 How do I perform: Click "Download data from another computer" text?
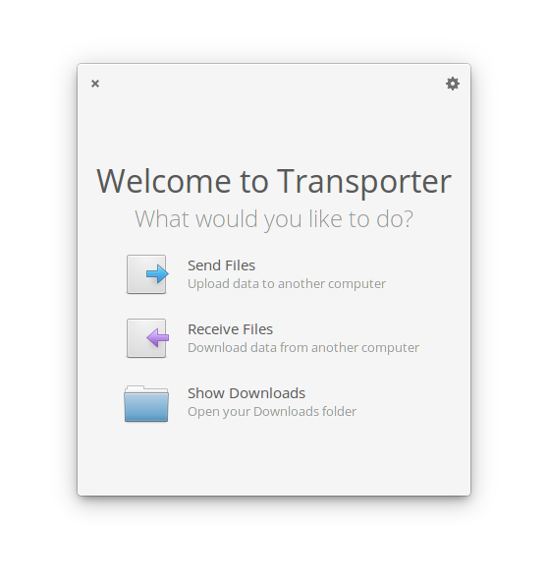tap(303, 348)
